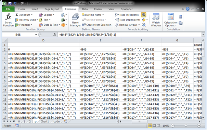The height and width of the screenshot is (130, 207).
Task: Open the Customize Quick Access Toolbar dropdown
Action: pyautogui.click(x=29, y=3)
